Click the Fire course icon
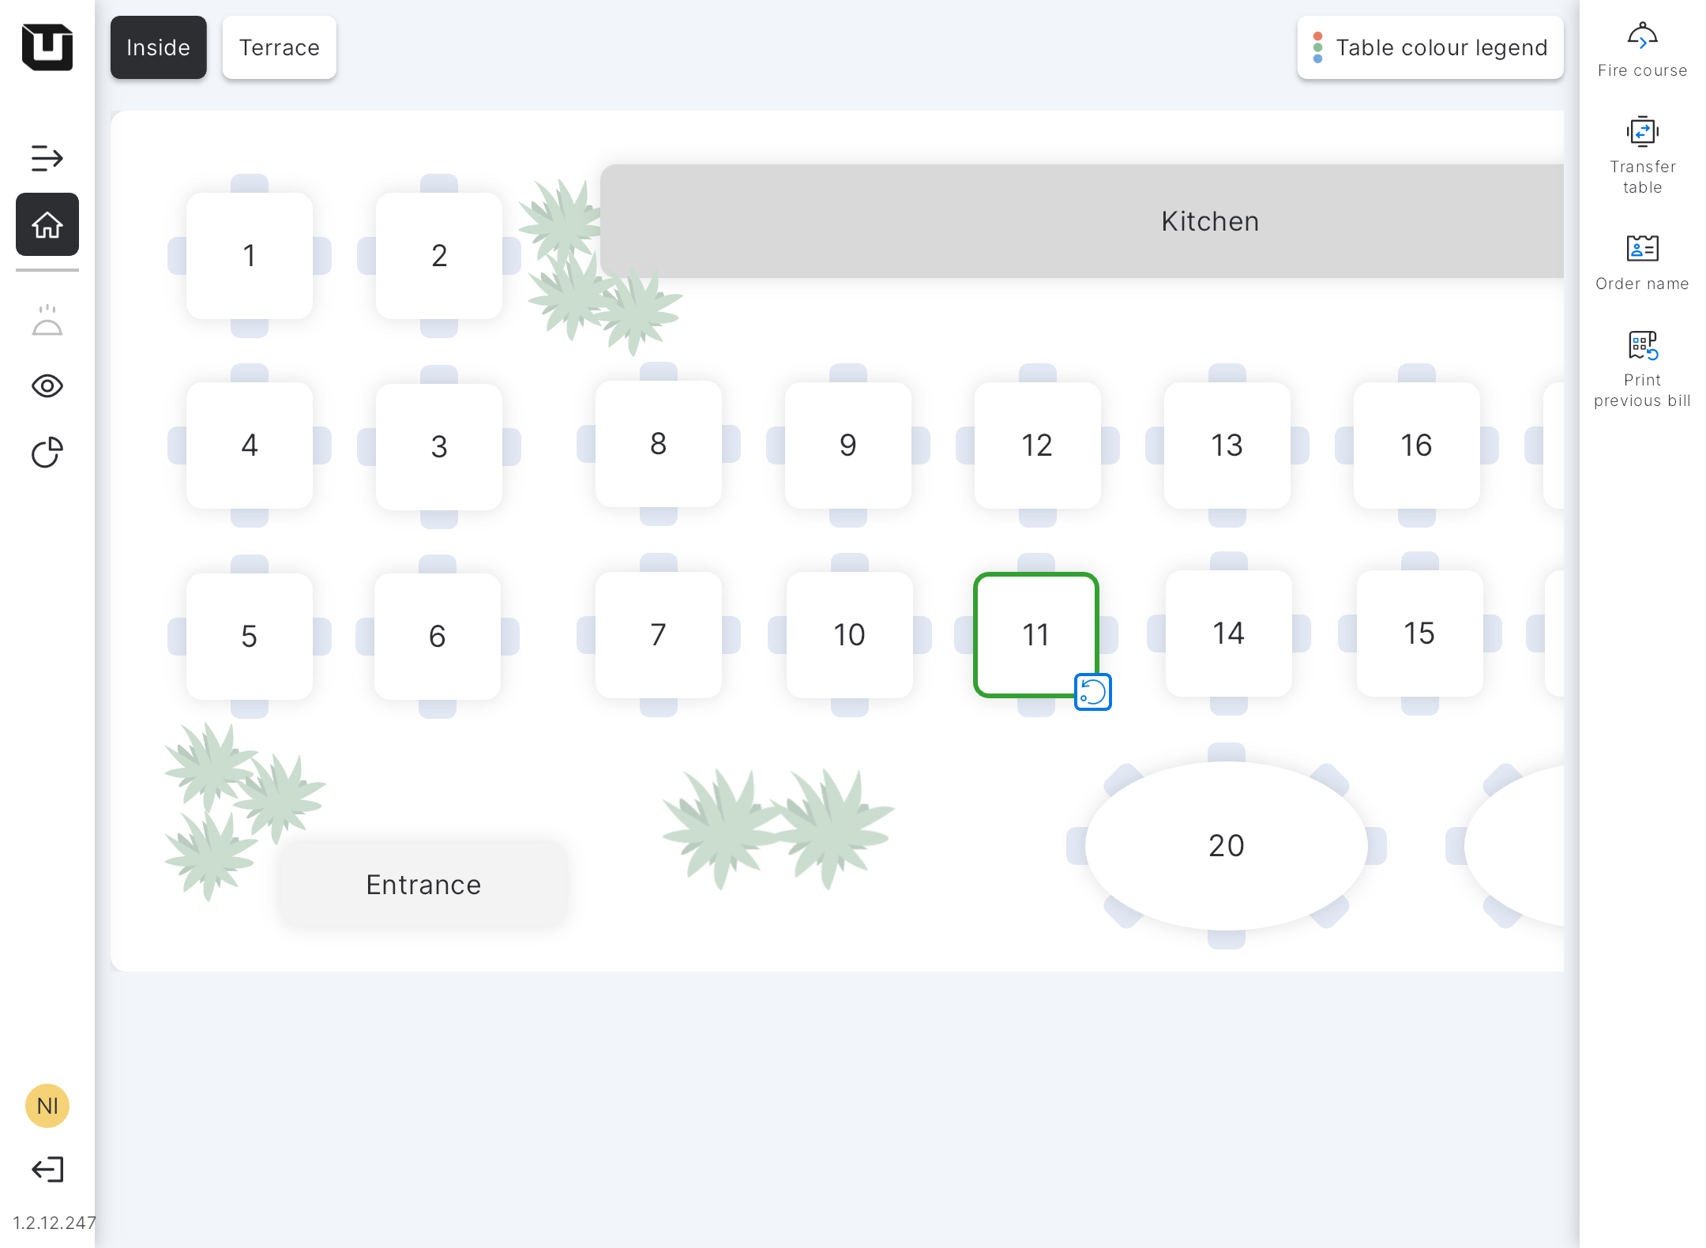The width and height of the screenshot is (1706, 1248). (x=1642, y=37)
